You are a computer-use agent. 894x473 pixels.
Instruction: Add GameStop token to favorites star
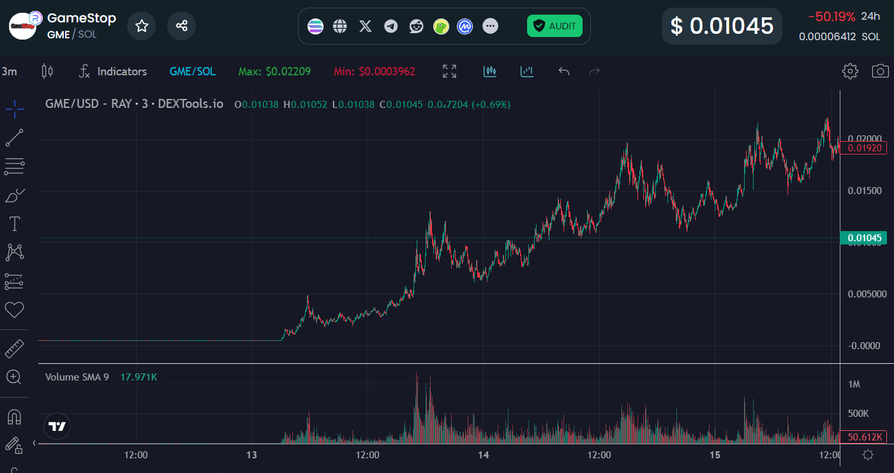[x=142, y=26]
